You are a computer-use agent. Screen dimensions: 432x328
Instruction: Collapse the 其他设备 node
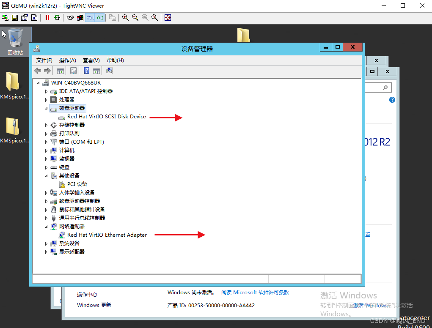pyautogui.click(x=46, y=176)
